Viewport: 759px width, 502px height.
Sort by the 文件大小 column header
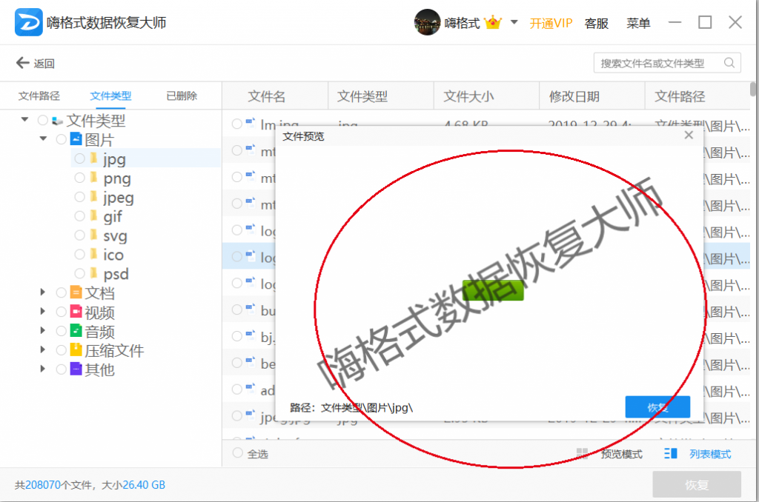coord(468,96)
